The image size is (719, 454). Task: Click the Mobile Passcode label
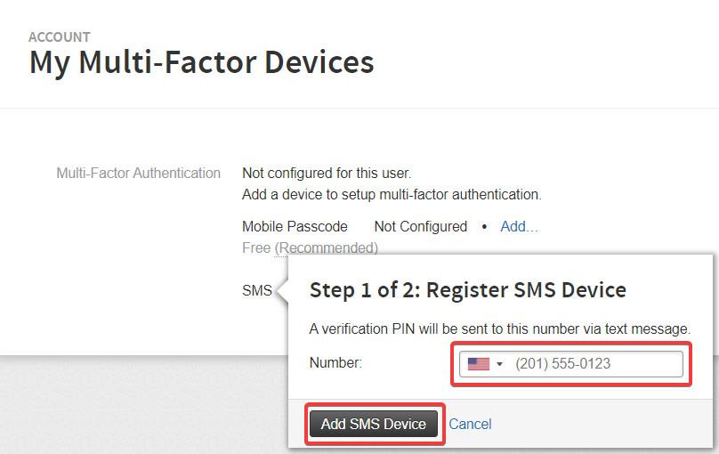pos(295,226)
